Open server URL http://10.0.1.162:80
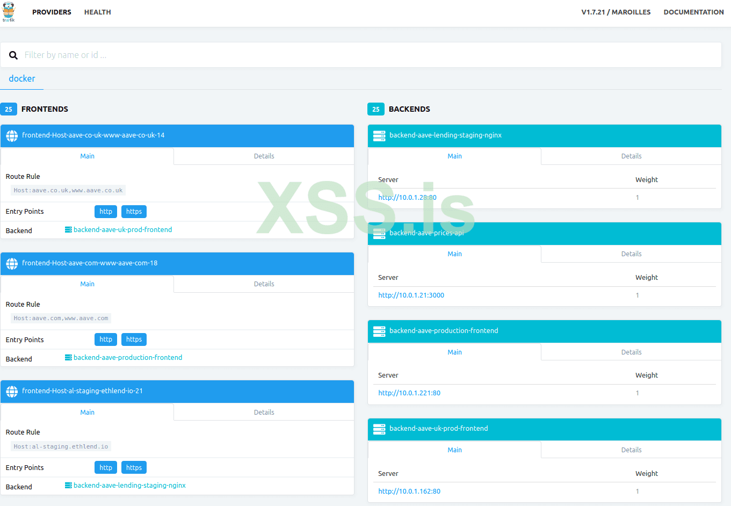731x506 pixels. (x=409, y=491)
